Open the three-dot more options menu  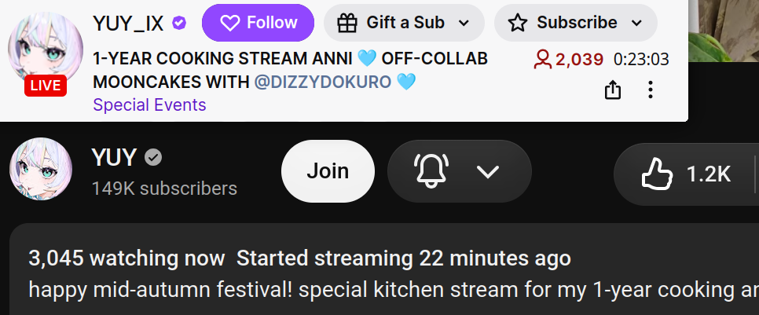click(651, 90)
